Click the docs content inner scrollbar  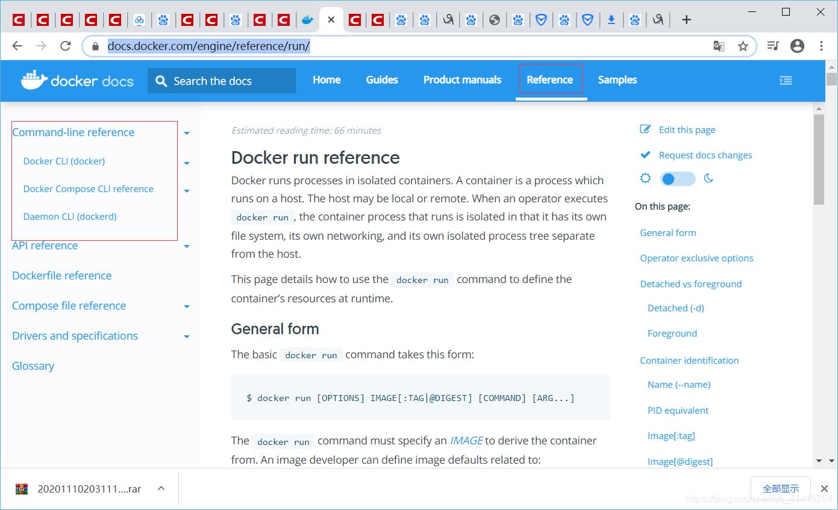[x=819, y=160]
